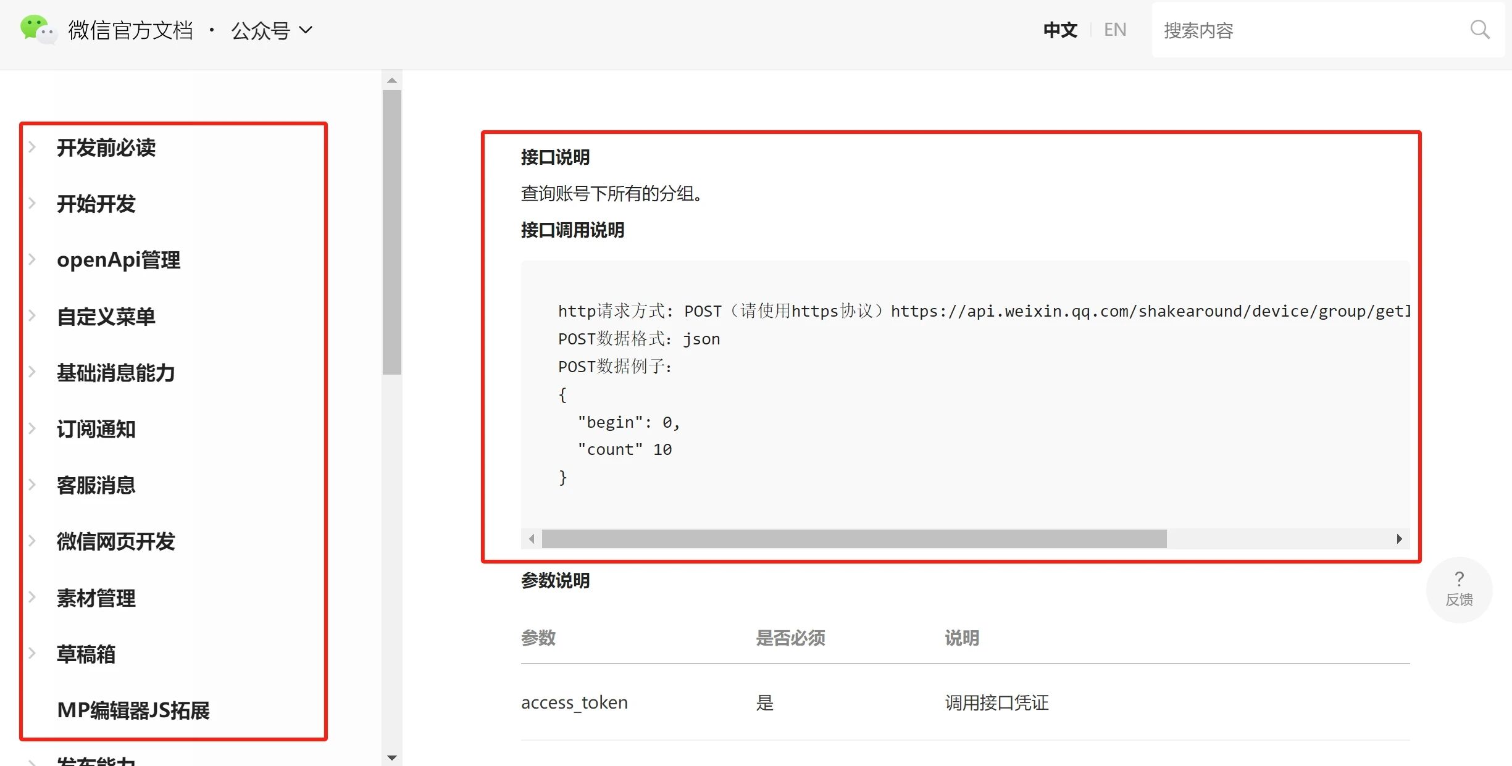Click the sidebar scroll up arrow
The width and height of the screenshot is (1512, 766).
(392, 80)
